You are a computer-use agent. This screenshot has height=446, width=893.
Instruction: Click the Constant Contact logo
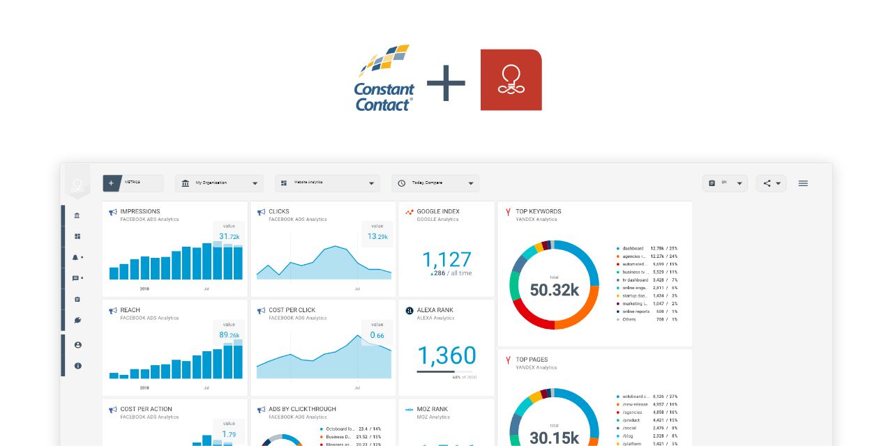pyautogui.click(x=384, y=78)
